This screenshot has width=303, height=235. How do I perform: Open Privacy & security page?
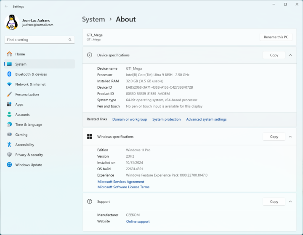pos(40,154)
